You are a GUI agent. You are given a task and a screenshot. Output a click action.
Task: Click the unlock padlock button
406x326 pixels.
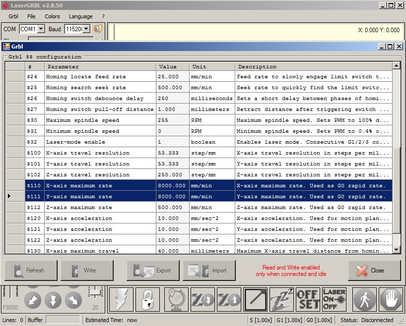(x=147, y=299)
